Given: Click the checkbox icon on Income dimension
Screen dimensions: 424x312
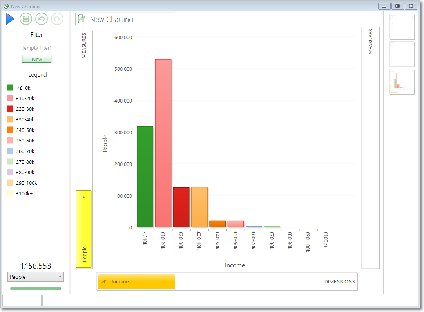Looking at the screenshot, I should pos(103,281).
